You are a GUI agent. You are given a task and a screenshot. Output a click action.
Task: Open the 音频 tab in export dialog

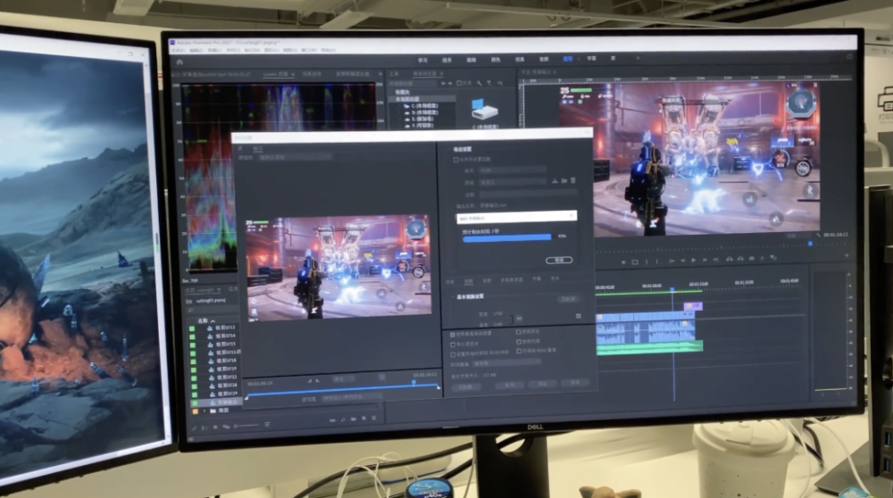(x=487, y=281)
